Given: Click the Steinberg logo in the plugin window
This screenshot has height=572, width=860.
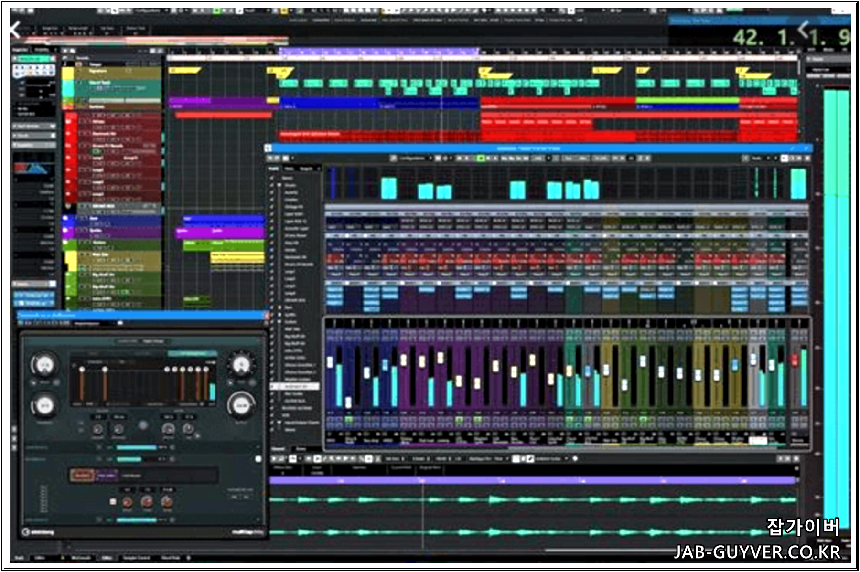Looking at the screenshot, I should coord(38,532).
